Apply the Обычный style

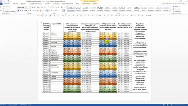71,9
